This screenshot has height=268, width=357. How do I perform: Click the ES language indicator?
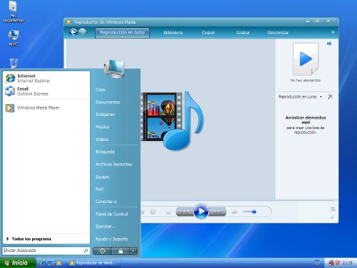pyautogui.click(x=317, y=263)
